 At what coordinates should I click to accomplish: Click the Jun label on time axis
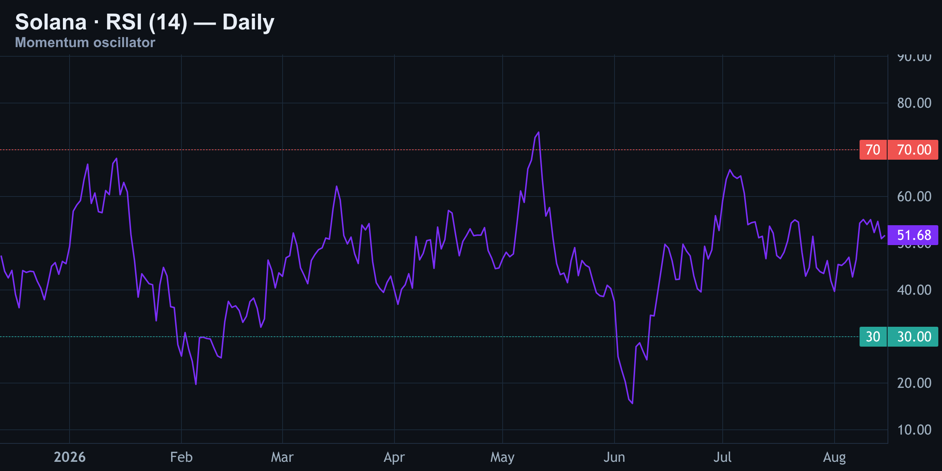coord(614,457)
